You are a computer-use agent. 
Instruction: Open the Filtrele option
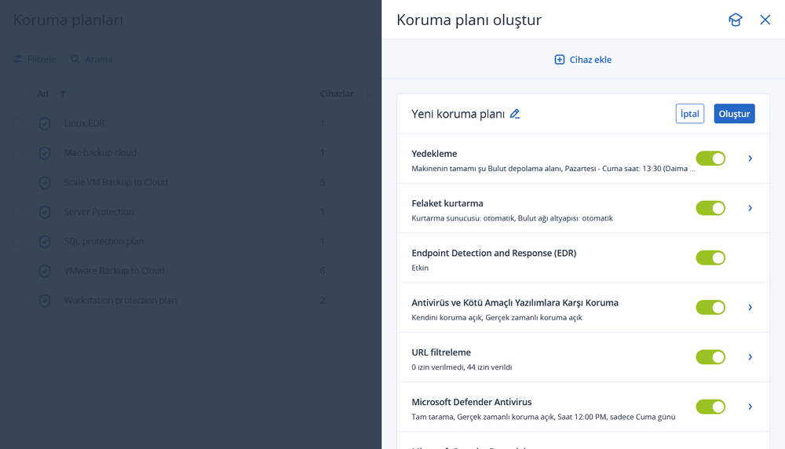pos(42,59)
